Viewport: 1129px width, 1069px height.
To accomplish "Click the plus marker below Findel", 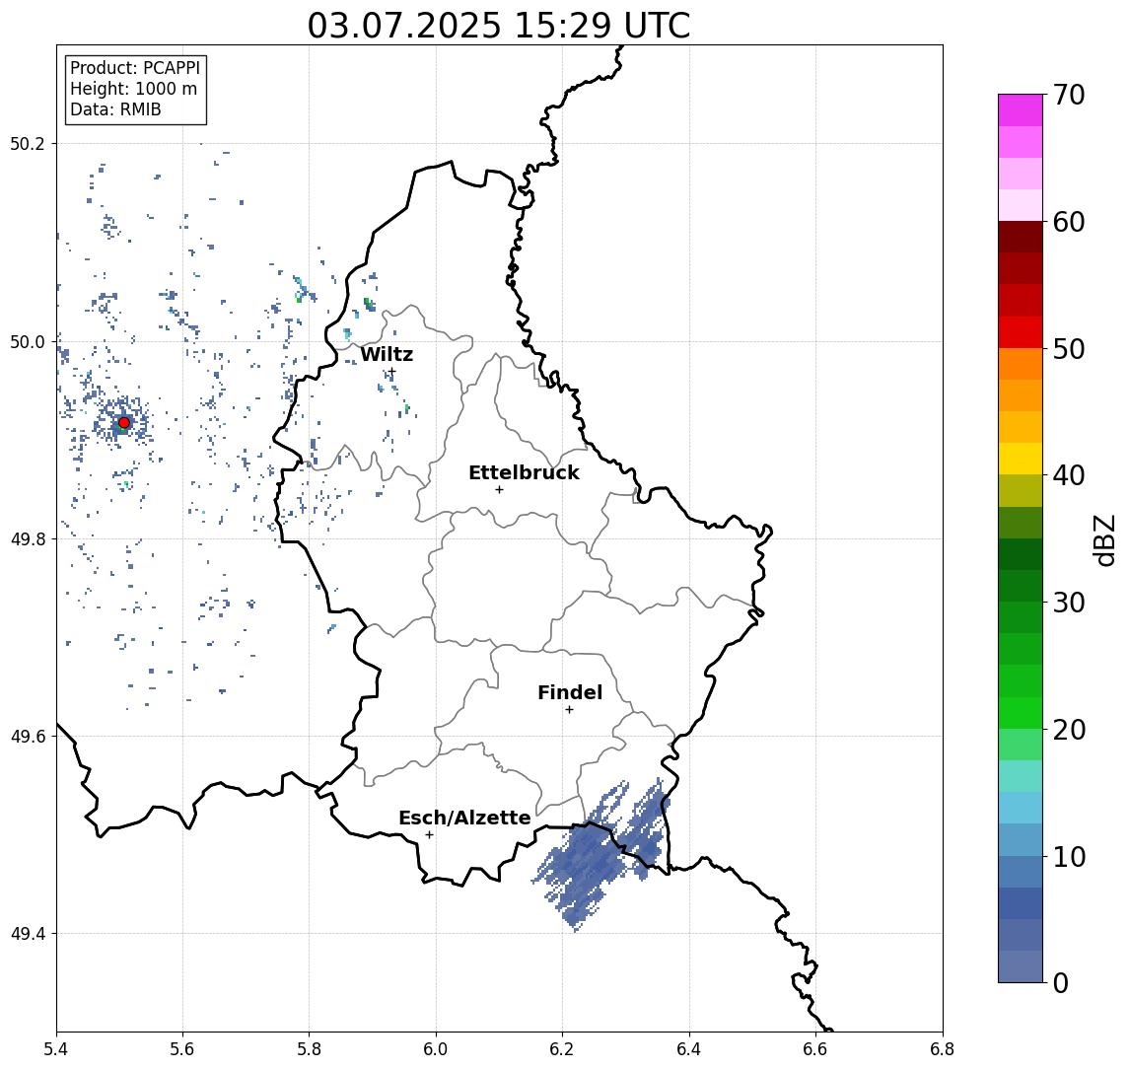I will (569, 710).
